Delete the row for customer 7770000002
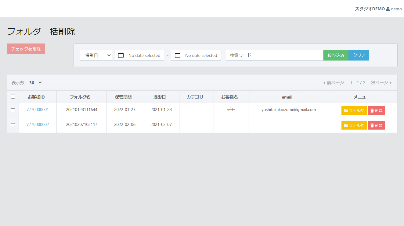Image resolution: width=404 pixels, height=226 pixels. click(376, 125)
